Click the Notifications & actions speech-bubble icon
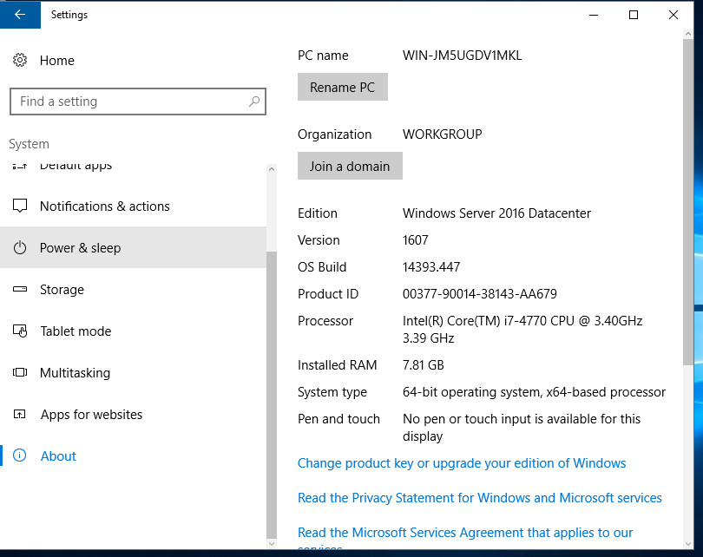This screenshot has height=557, width=703. pos(20,206)
